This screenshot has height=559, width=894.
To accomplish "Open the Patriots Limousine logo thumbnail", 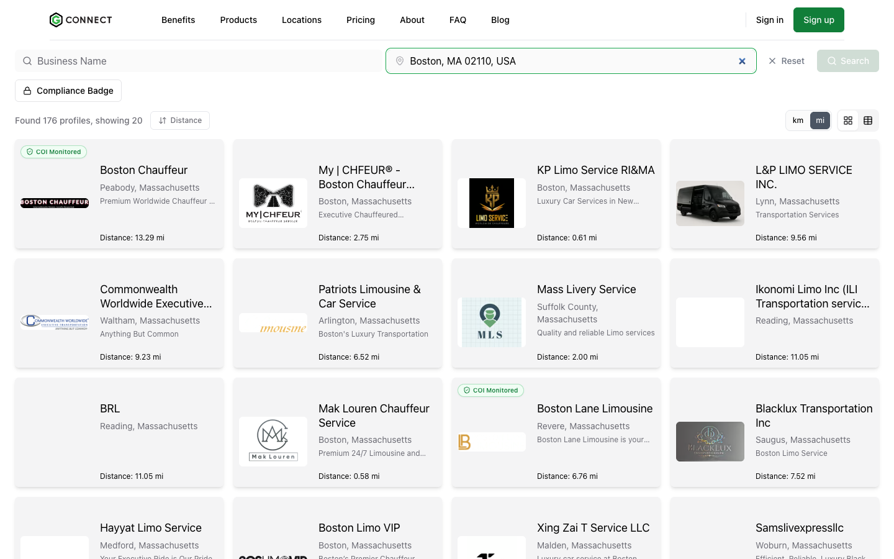I will 273,322.
